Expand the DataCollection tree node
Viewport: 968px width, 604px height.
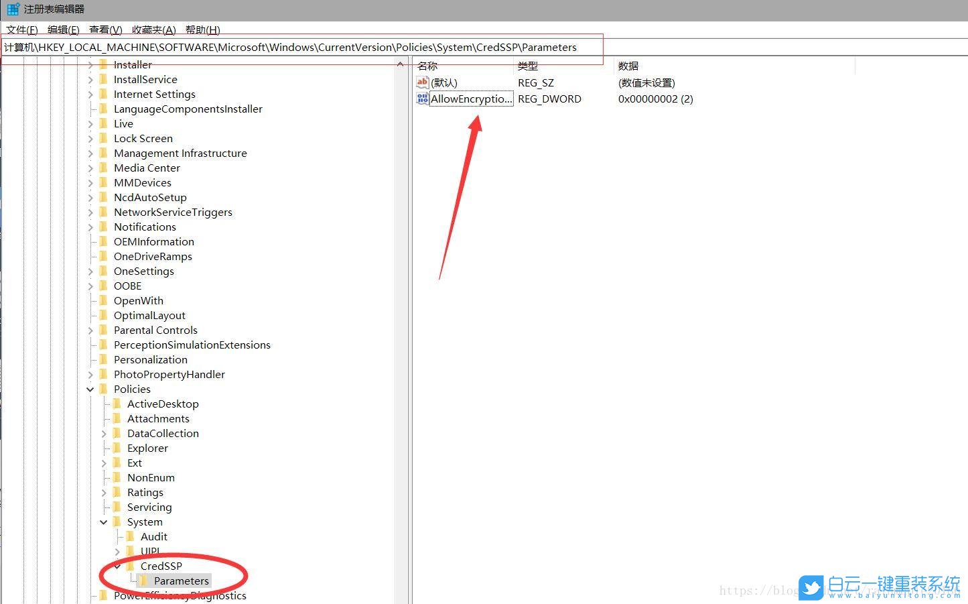pos(104,434)
